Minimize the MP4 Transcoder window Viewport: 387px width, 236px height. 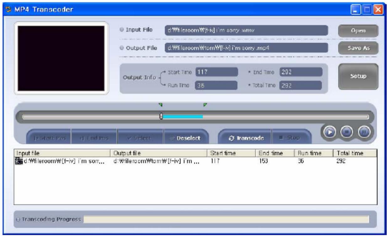click(x=355, y=9)
